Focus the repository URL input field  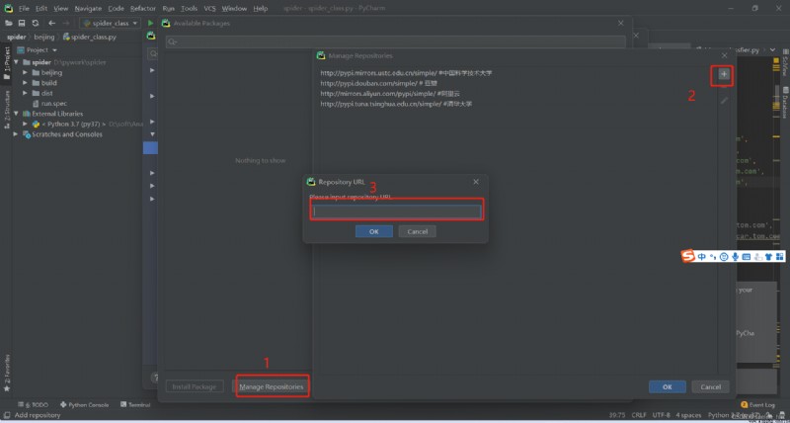397,211
